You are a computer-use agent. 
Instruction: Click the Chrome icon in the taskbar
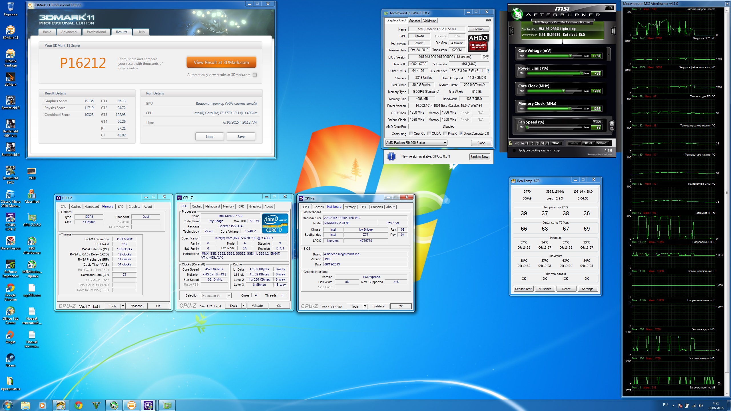pos(78,405)
